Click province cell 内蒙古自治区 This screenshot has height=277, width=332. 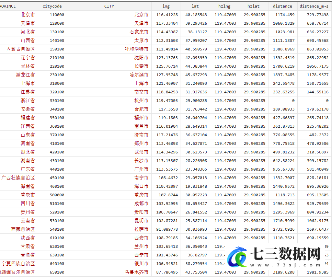click(21, 49)
